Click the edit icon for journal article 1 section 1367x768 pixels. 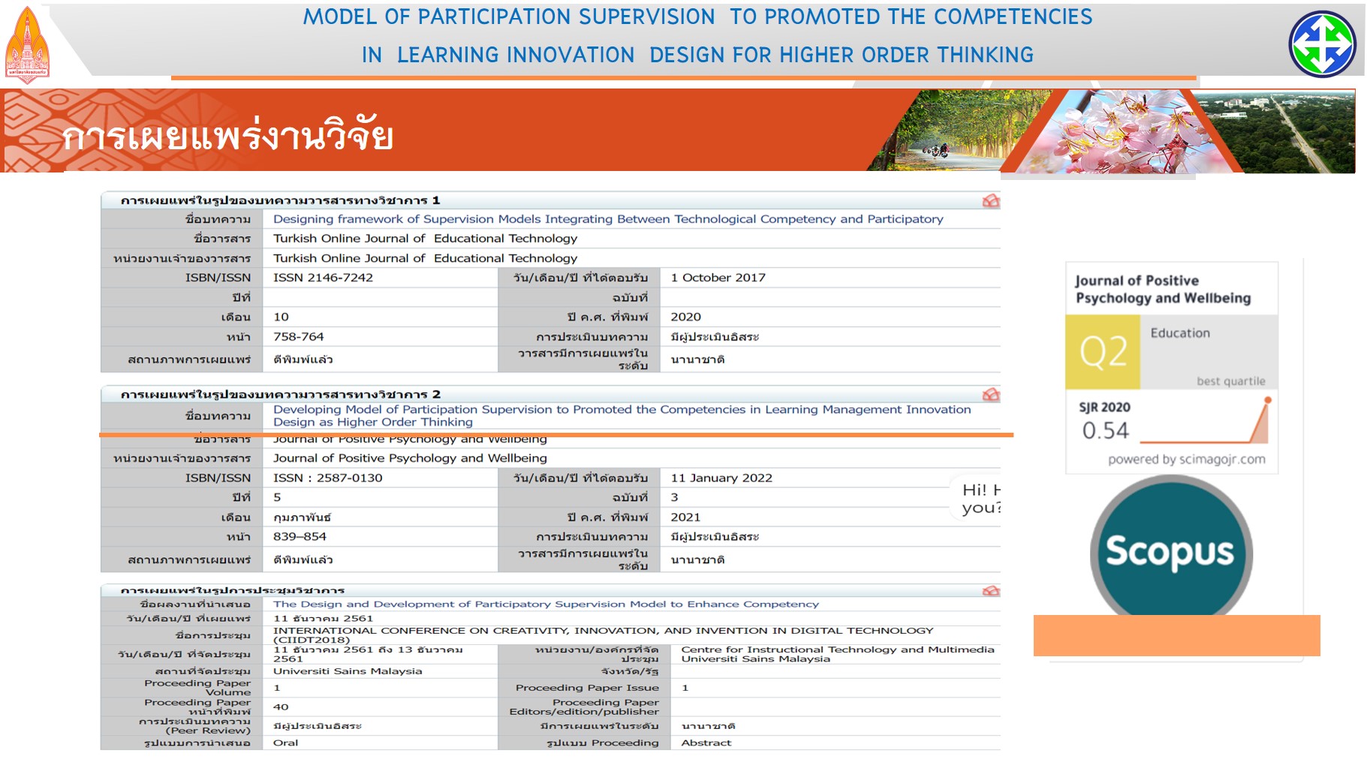(x=991, y=200)
